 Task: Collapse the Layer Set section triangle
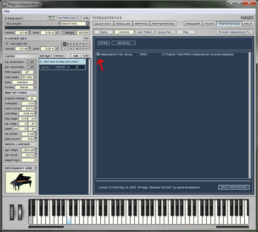6,39
